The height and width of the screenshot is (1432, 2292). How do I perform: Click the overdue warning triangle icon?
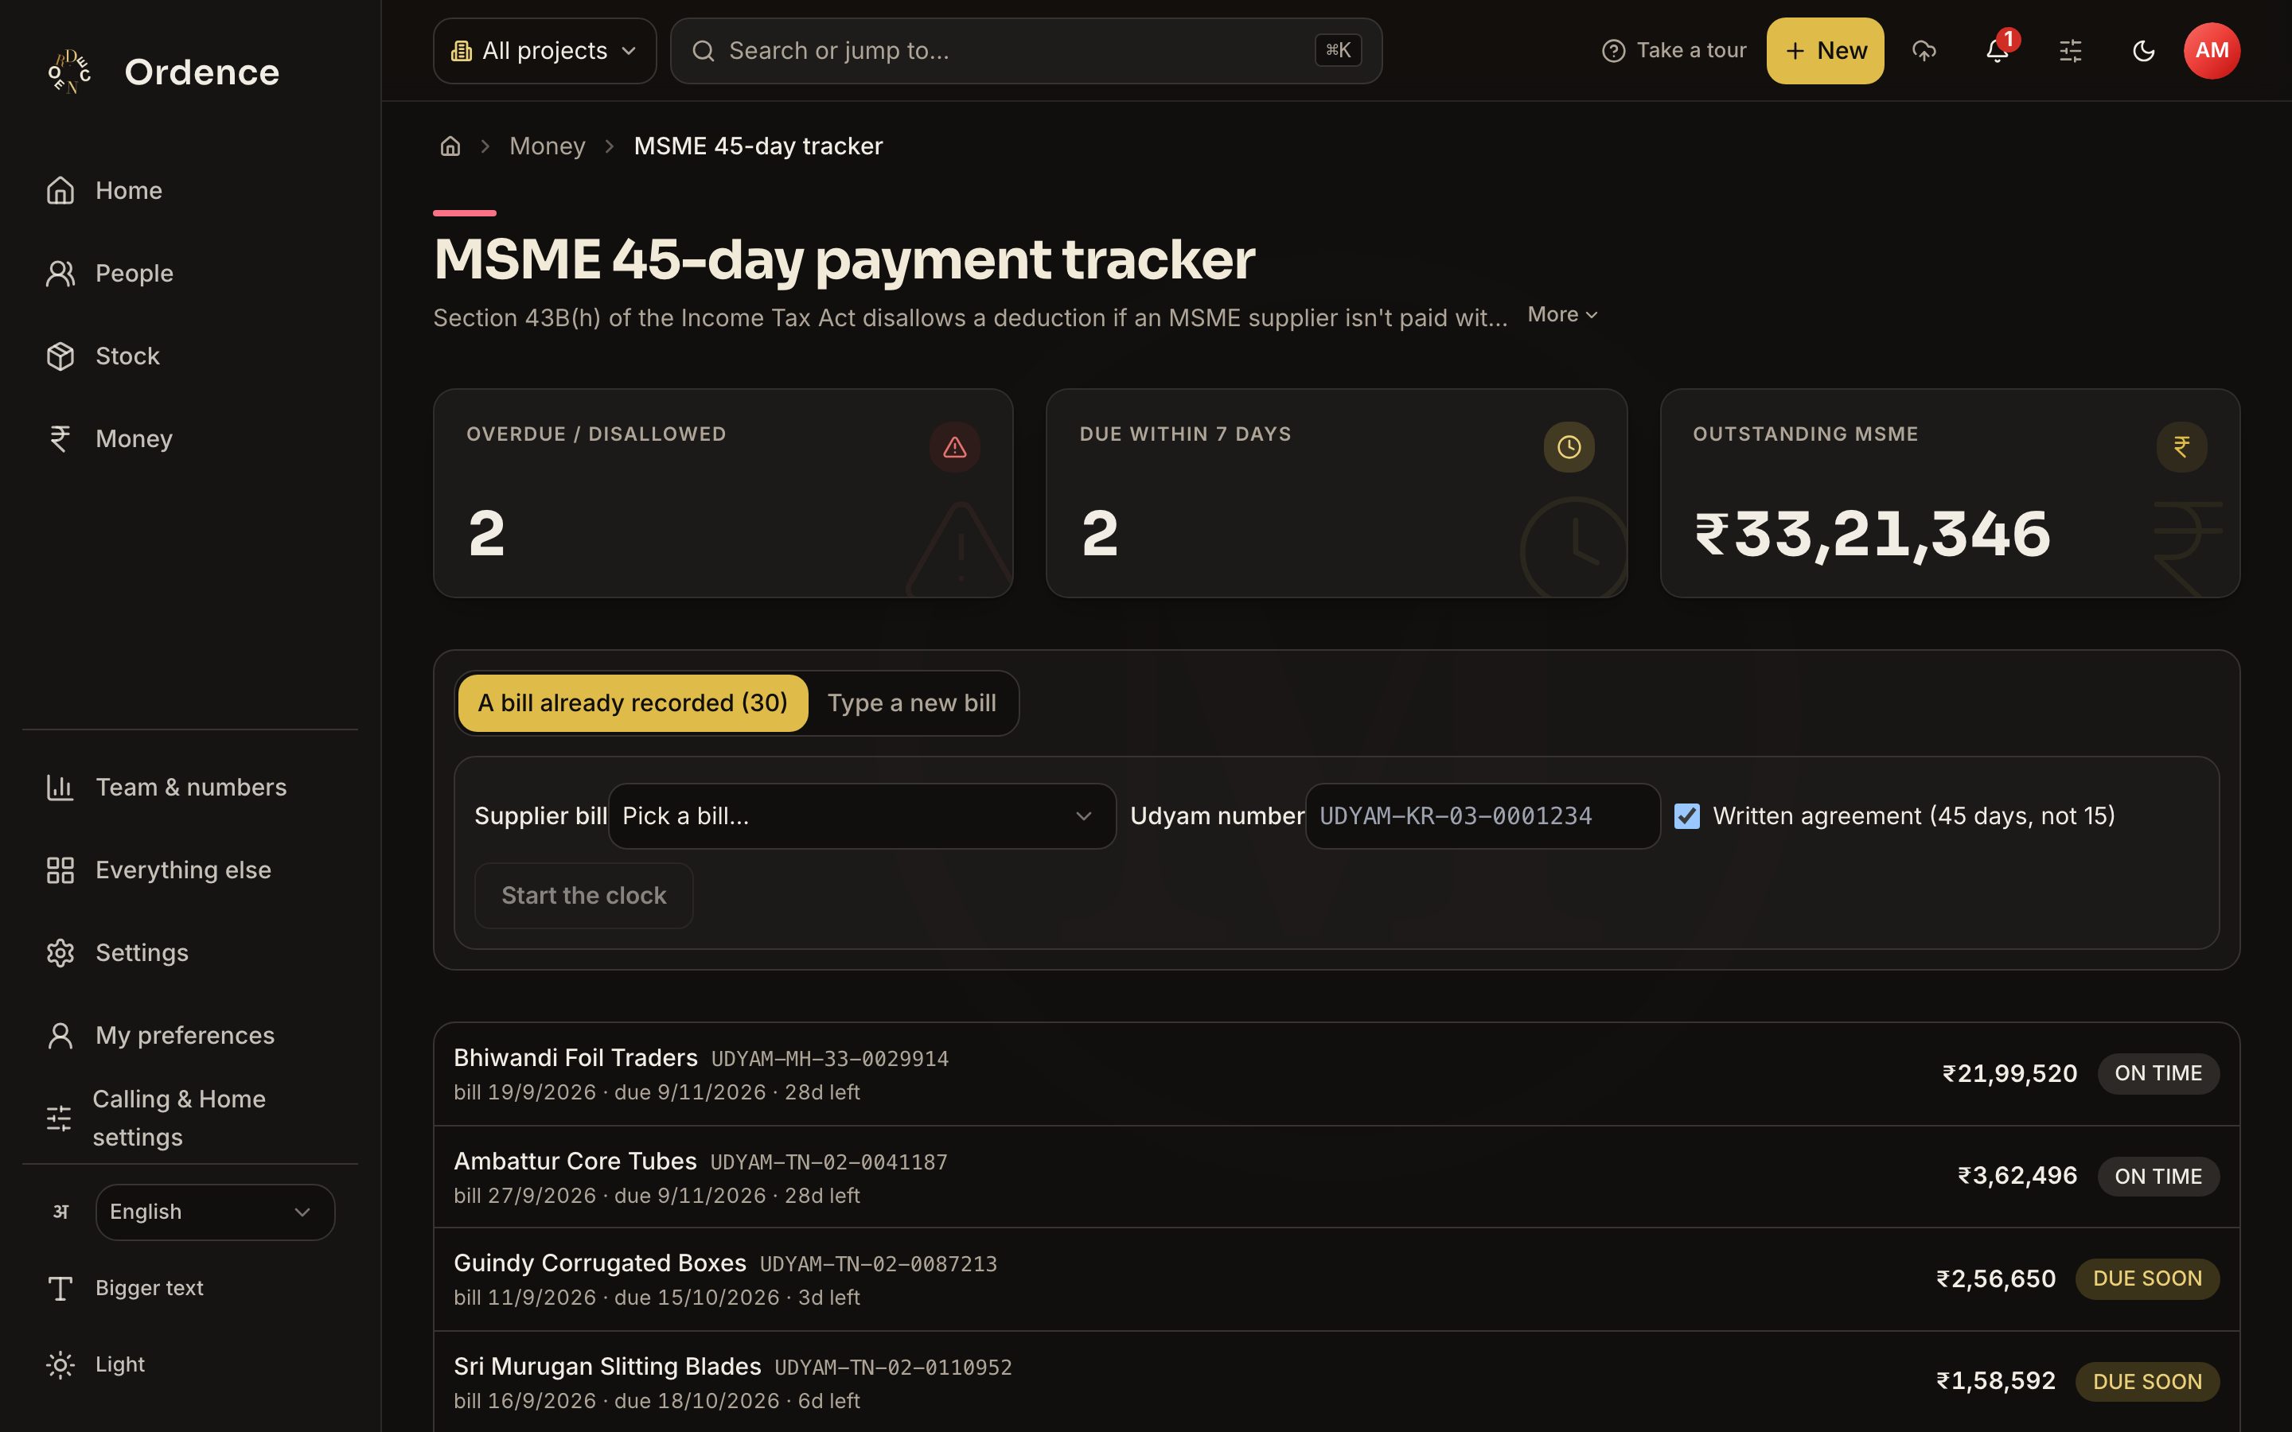[955, 447]
